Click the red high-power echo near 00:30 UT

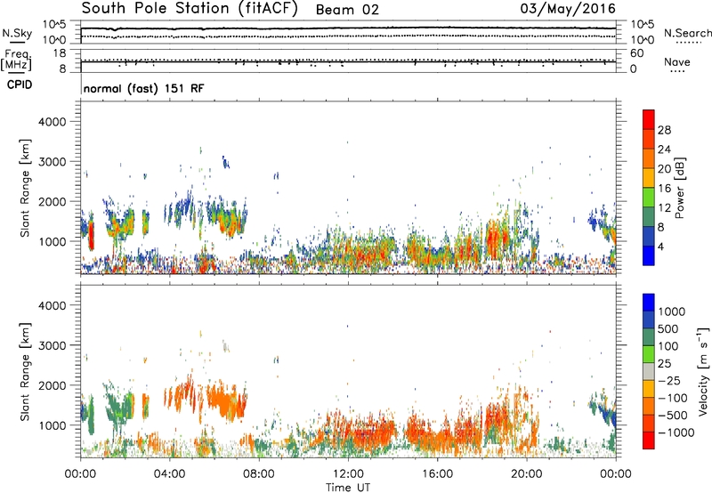tap(91, 235)
